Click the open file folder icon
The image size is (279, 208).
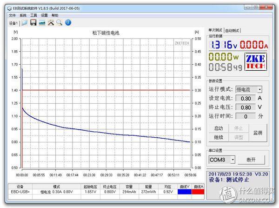click(x=24, y=22)
